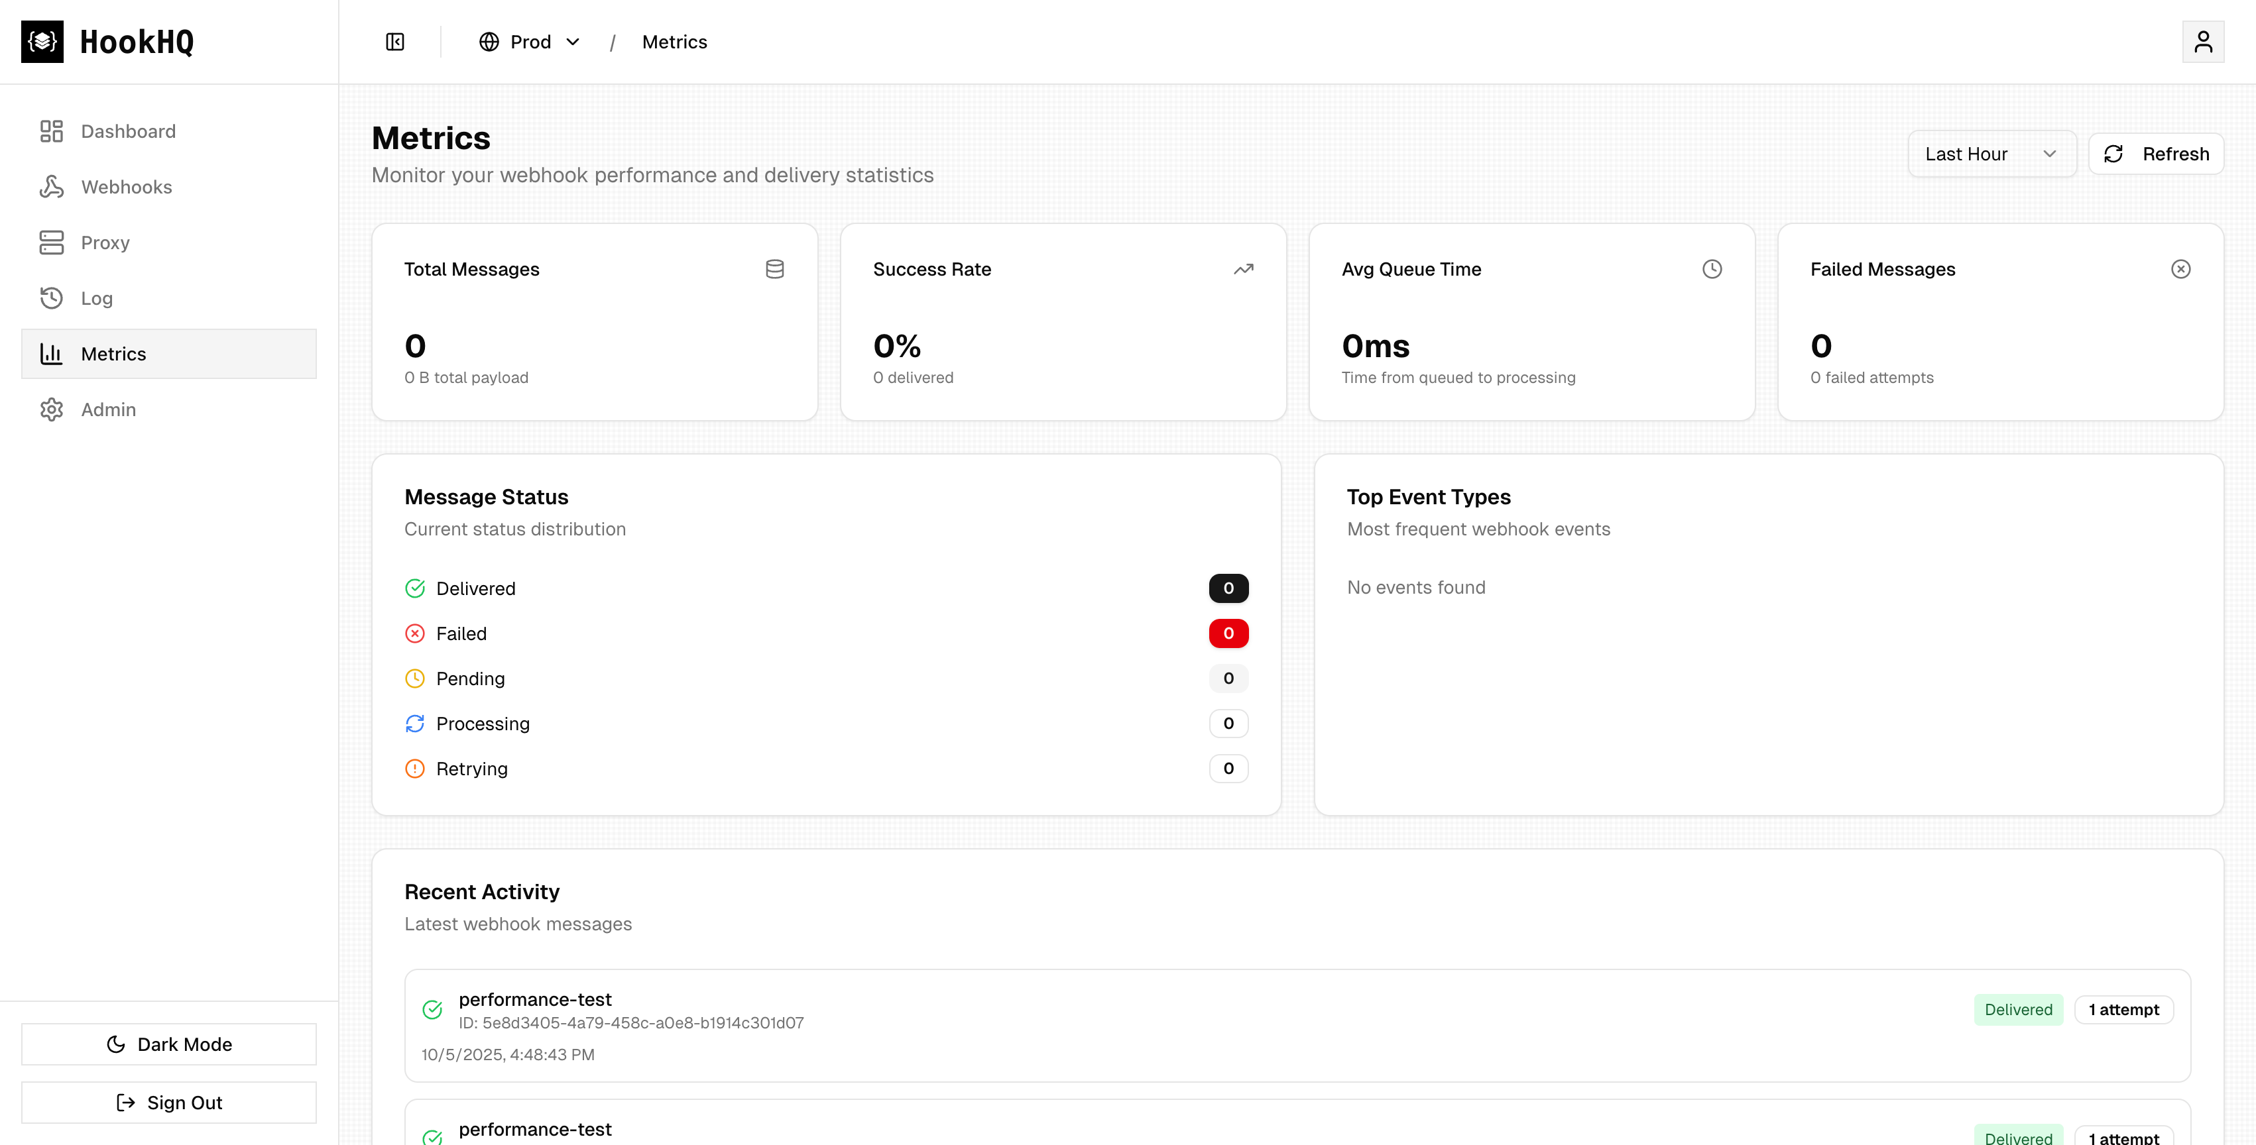Click the Pending count badge

[x=1228, y=679]
